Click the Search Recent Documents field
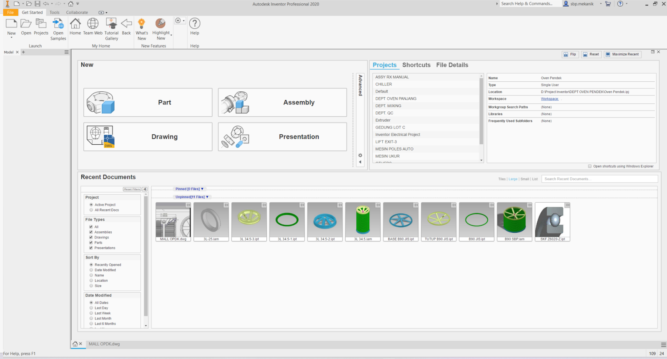The height and width of the screenshot is (359, 667). pos(599,179)
